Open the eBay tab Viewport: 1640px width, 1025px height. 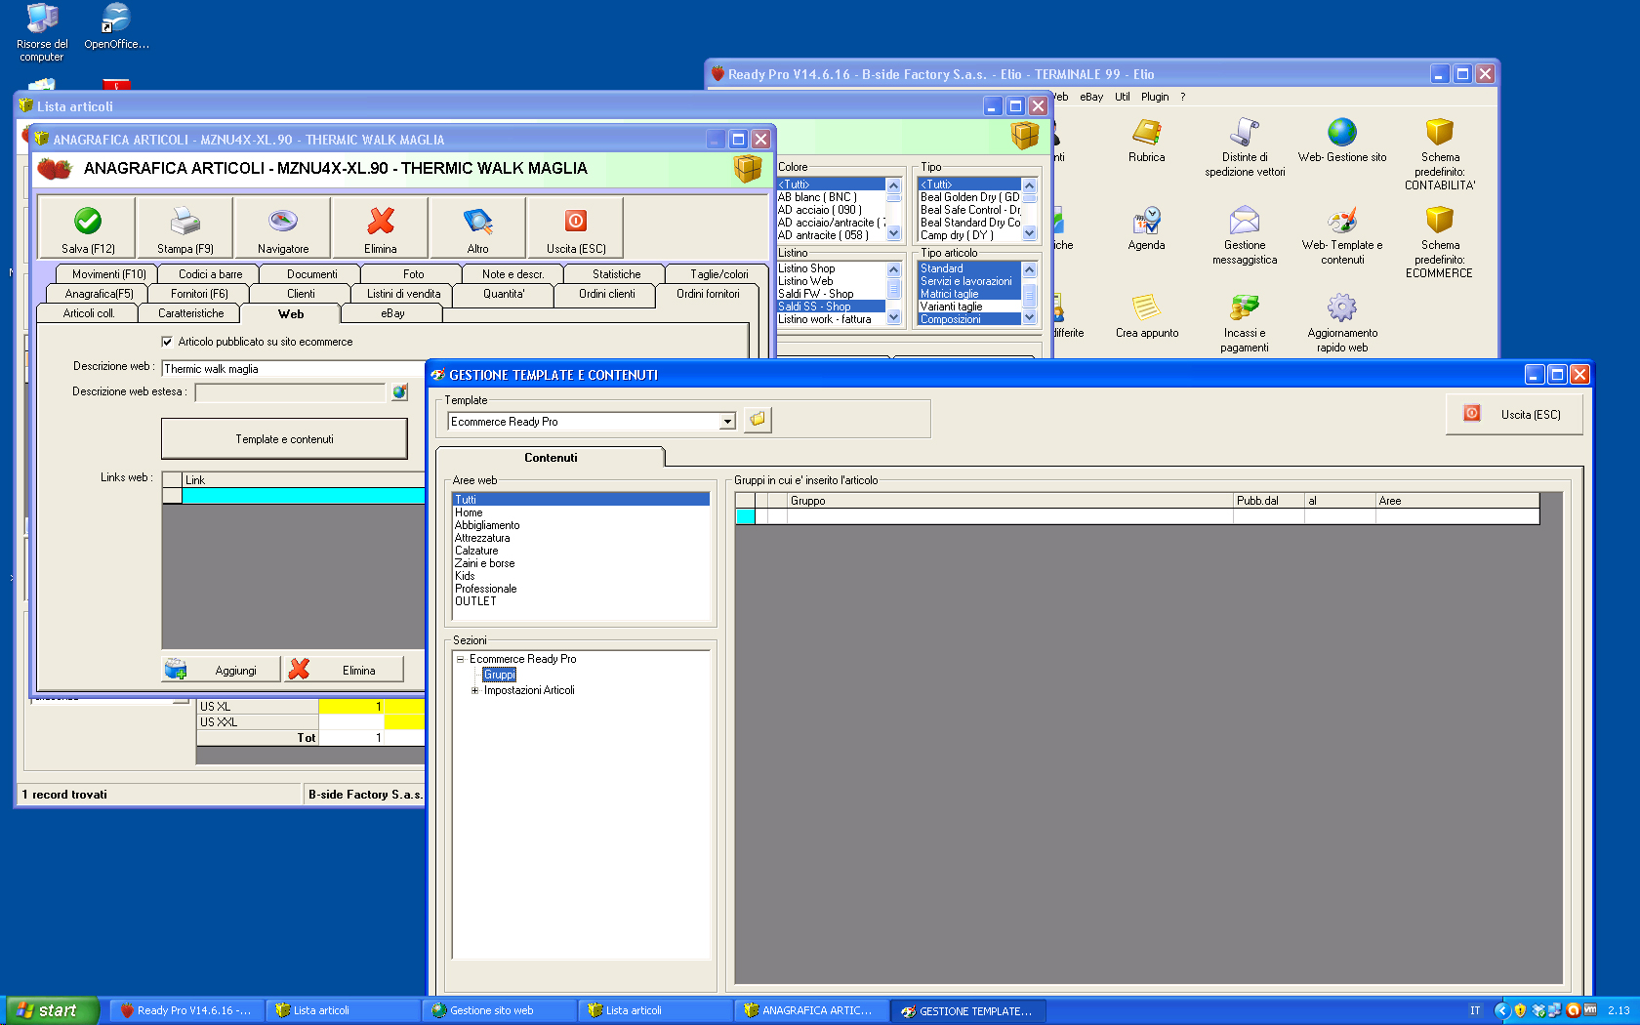coord(392,313)
